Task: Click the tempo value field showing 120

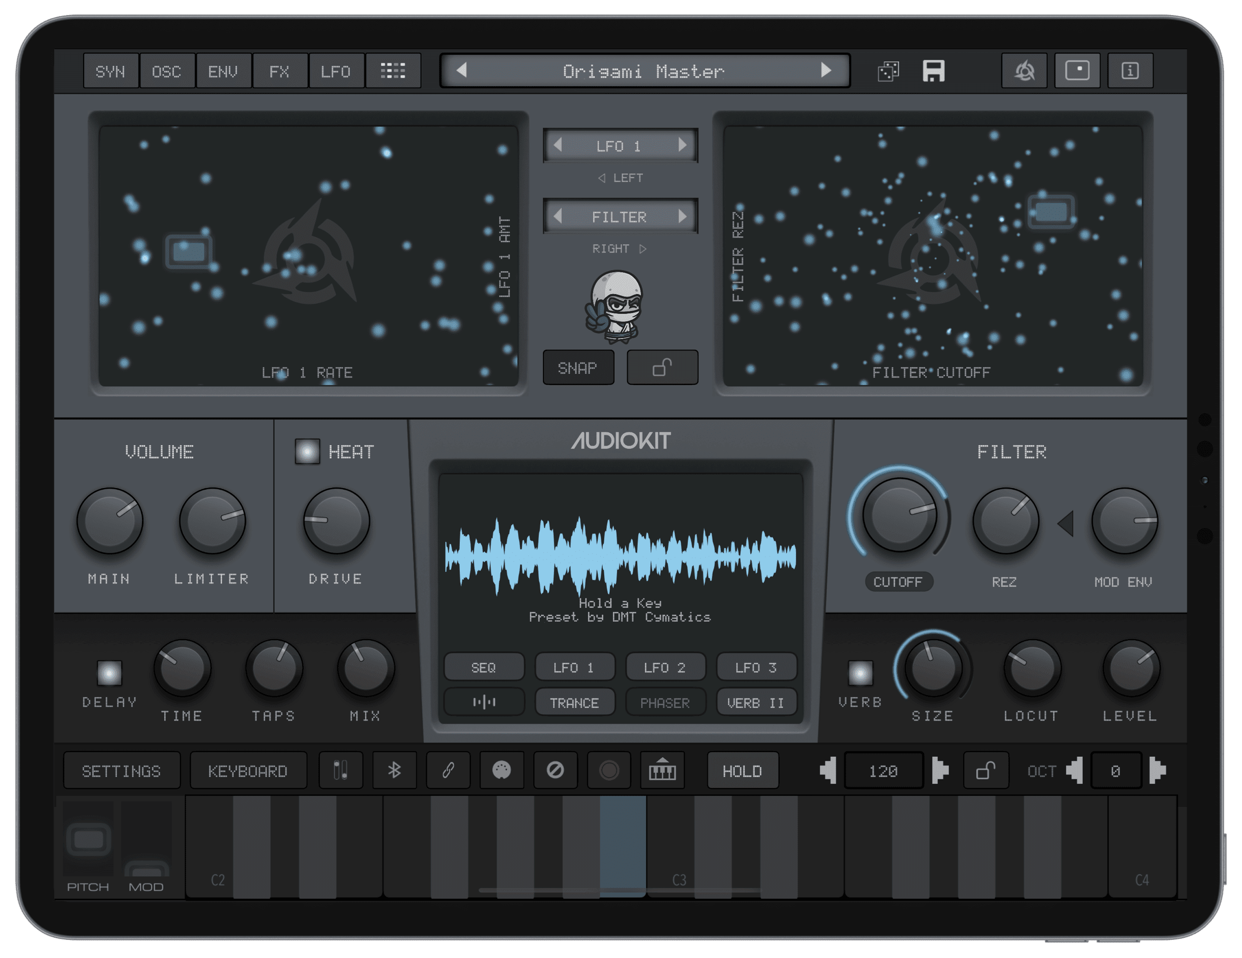Action: tap(884, 770)
